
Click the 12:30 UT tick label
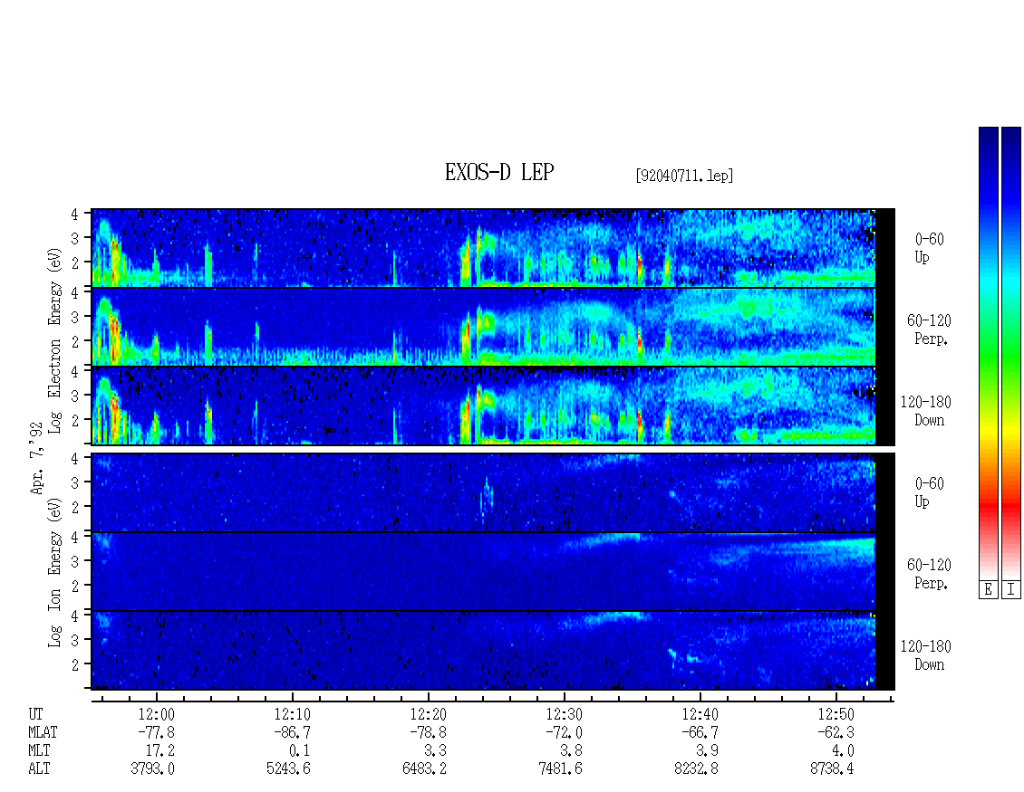(x=564, y=714)
